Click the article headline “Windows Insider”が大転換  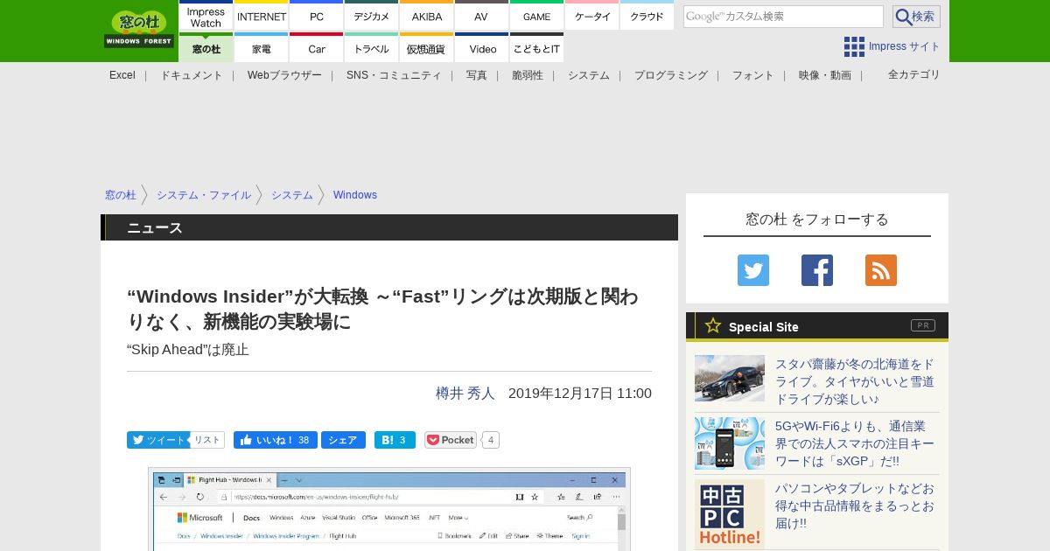(382, 309)
